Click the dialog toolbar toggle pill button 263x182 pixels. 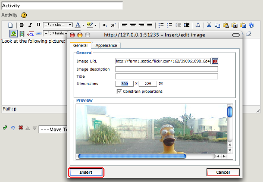pyautogui.click(x=236, y=35)
